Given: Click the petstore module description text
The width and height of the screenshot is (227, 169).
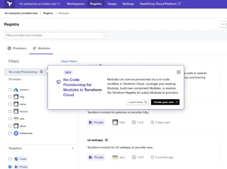Looking at the screenshot, I should [x=118, y=112].
